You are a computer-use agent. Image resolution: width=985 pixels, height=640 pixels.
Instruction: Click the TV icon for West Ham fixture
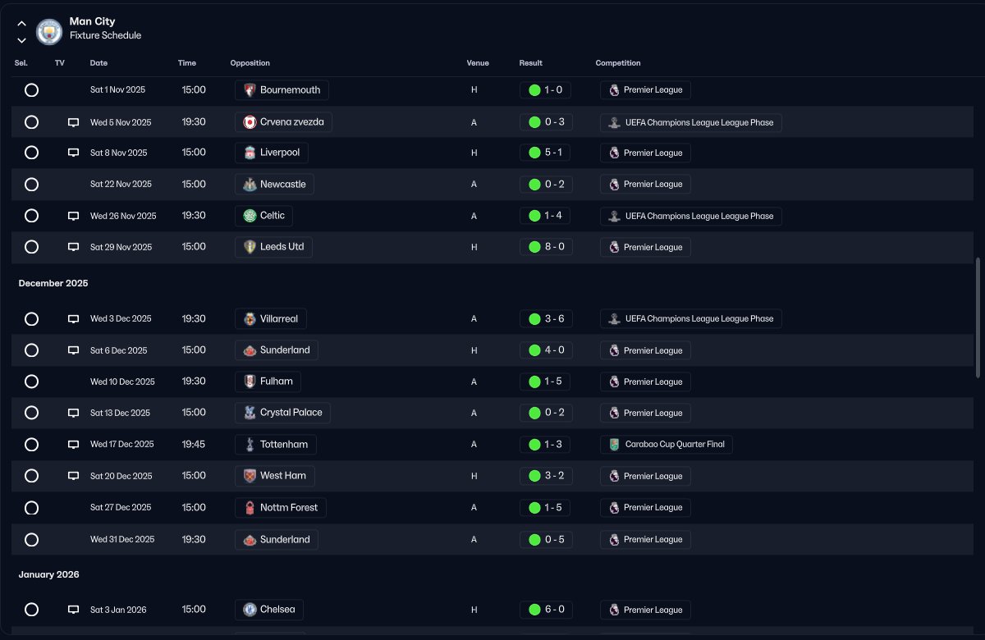[x=73, y=476]
